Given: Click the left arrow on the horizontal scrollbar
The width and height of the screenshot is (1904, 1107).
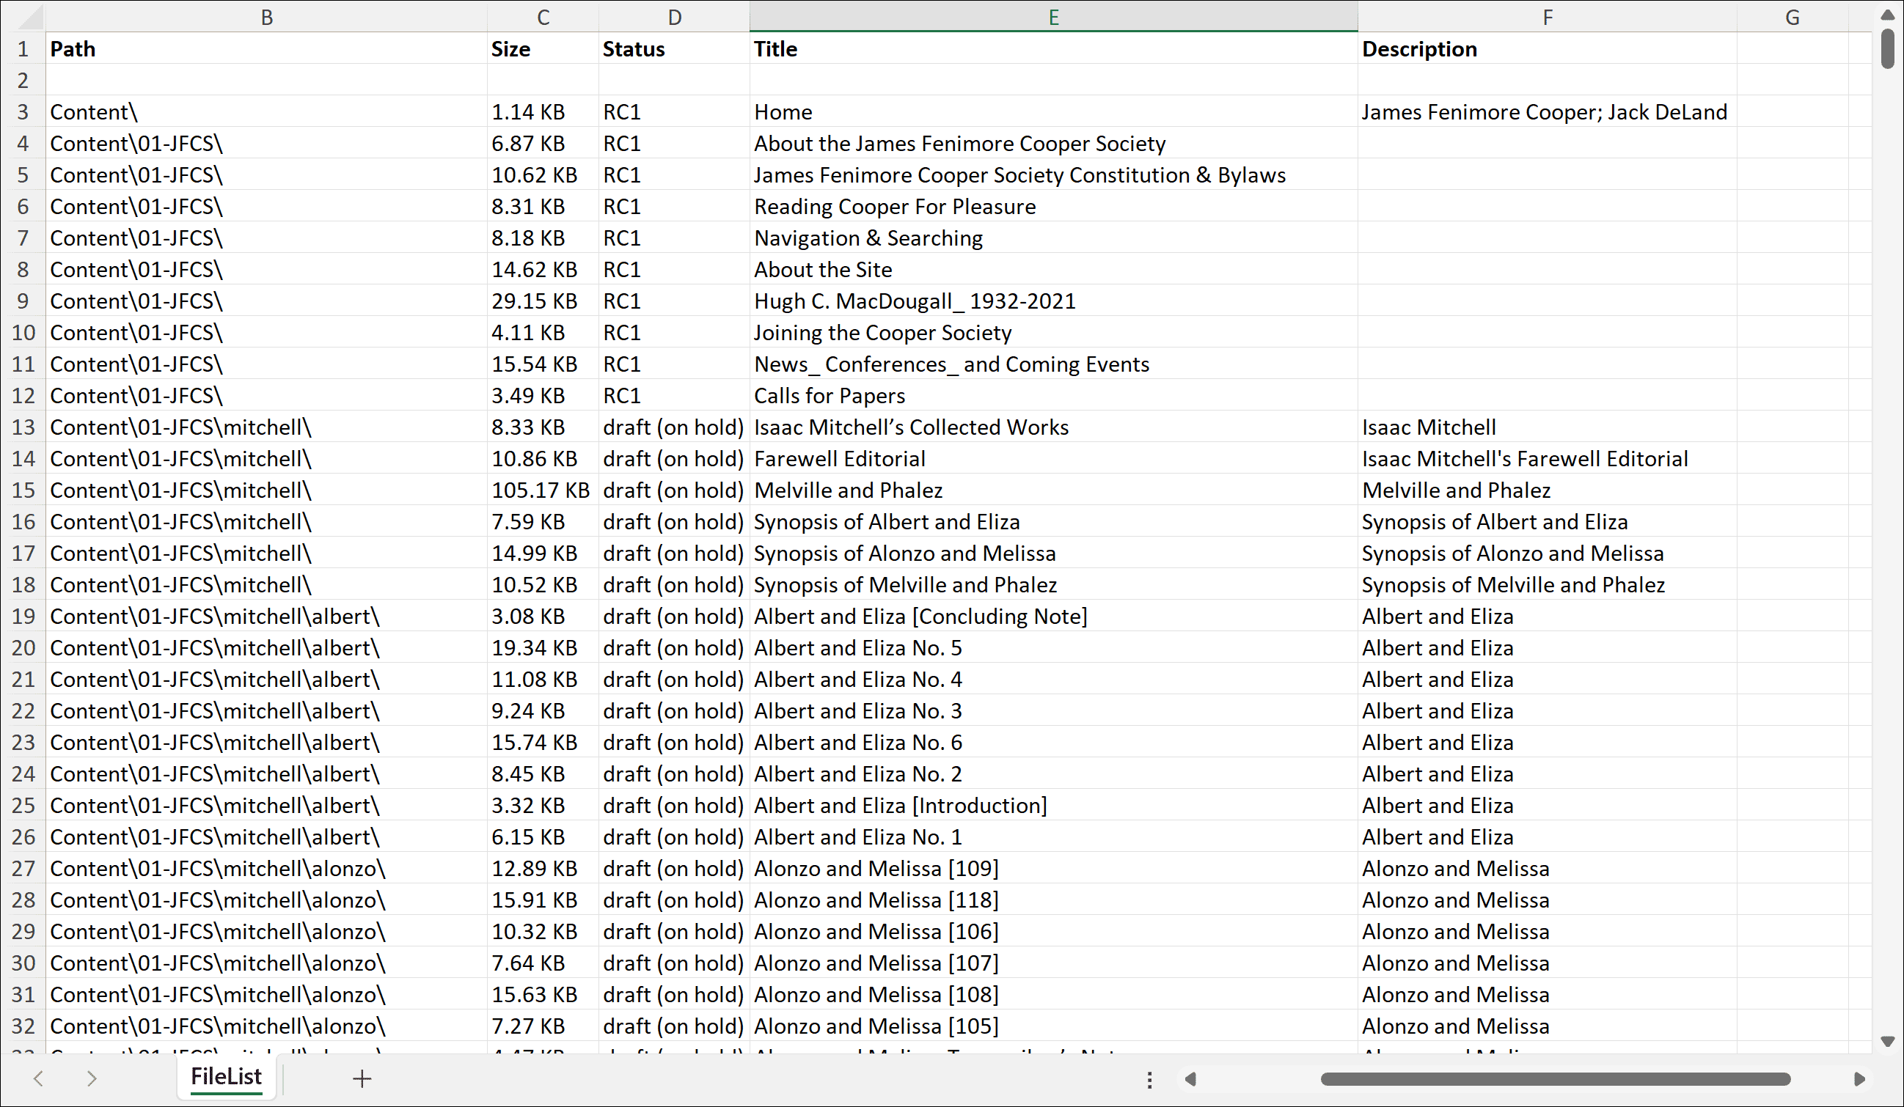Looking at the screenshot, I should point(1192,1079).
